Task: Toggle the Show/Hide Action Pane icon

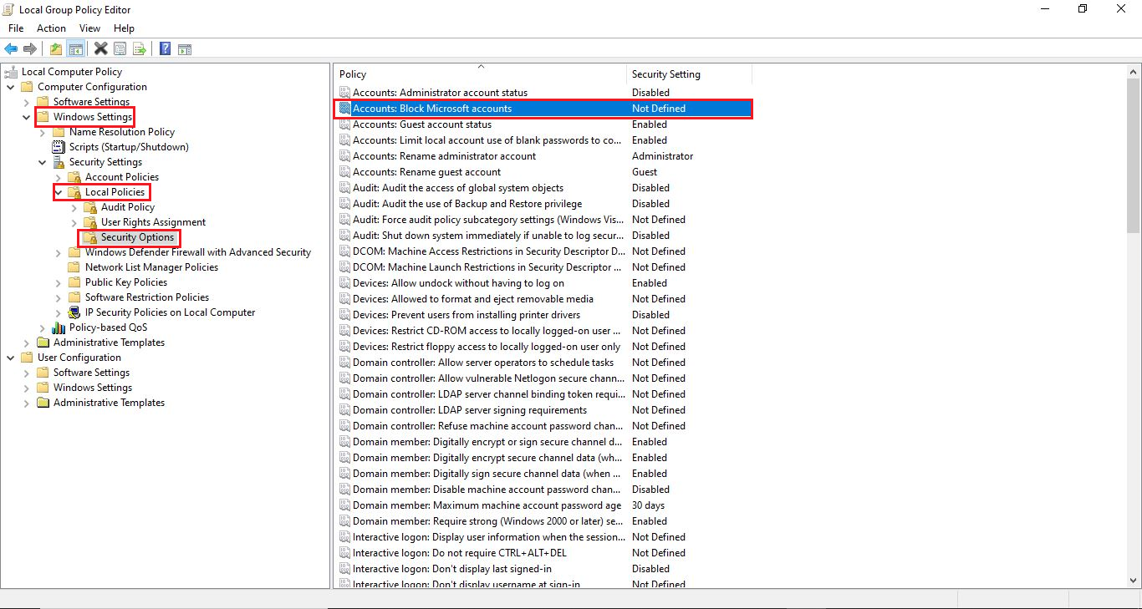Action: pos(185,48)
